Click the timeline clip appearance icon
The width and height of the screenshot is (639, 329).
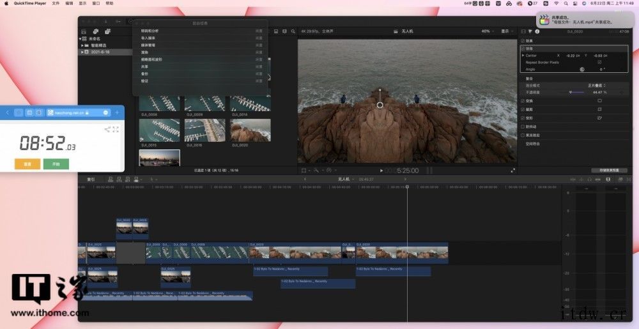pos(608,180)
